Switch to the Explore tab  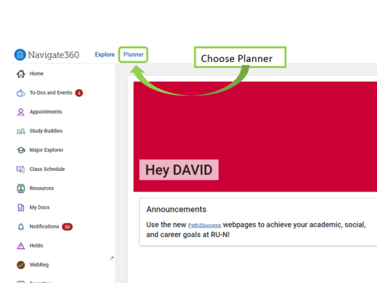coord(104,54)
